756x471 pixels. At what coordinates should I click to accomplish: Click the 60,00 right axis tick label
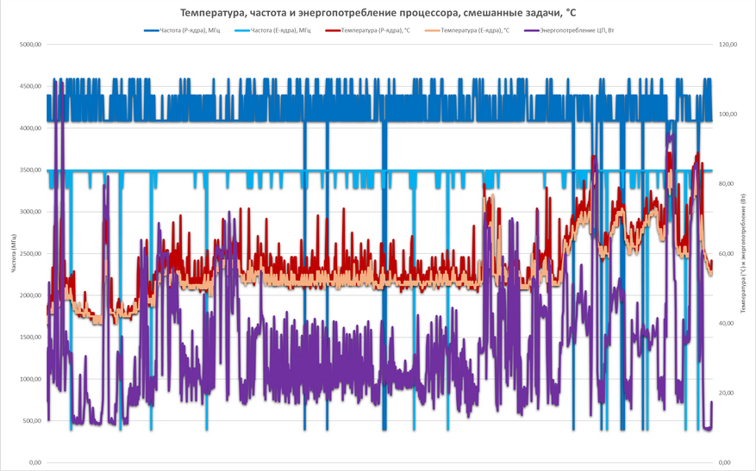tap(727, 254)
